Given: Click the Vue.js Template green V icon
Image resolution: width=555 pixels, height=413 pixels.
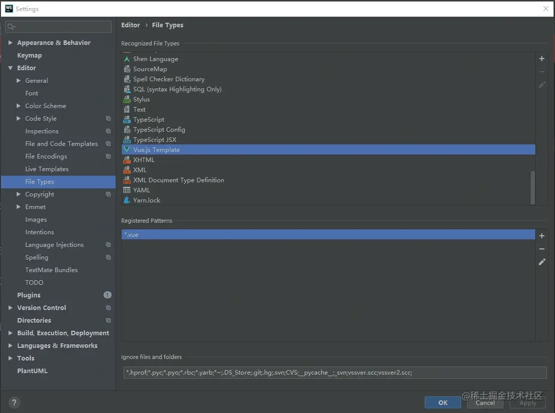Looking at the screenshot, I should coord(127,149).
